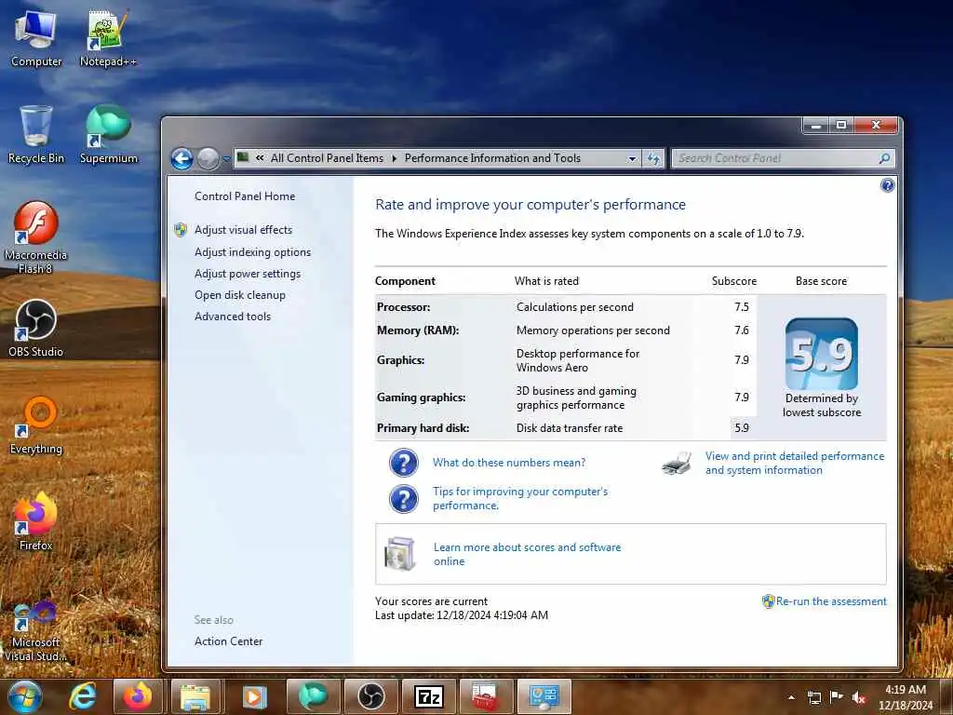Open Microsoft Visual Studio desktop shortcut
This screenshot has width=953, height=715.
pyautogui.click(x=34, y=632)
